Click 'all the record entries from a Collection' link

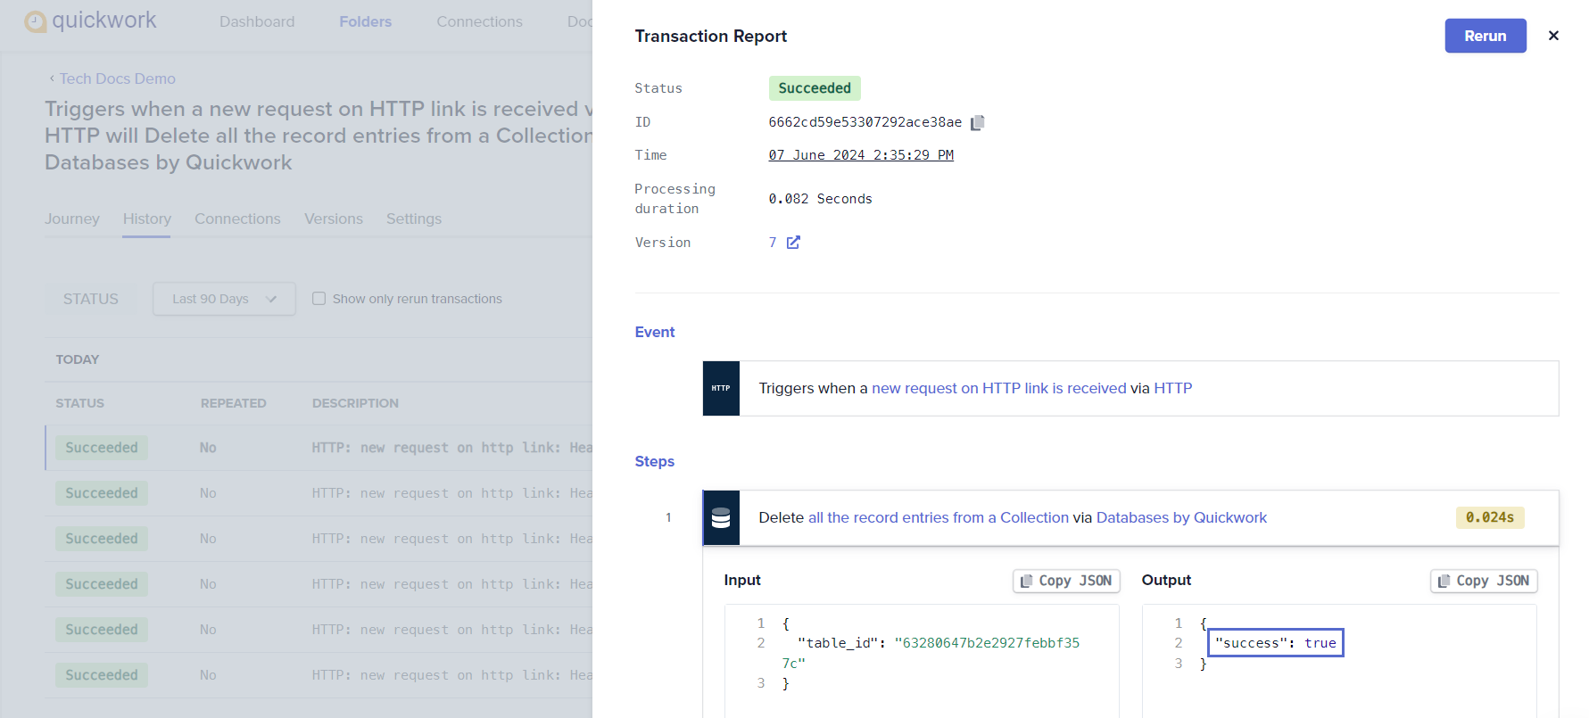pos(938,517)
